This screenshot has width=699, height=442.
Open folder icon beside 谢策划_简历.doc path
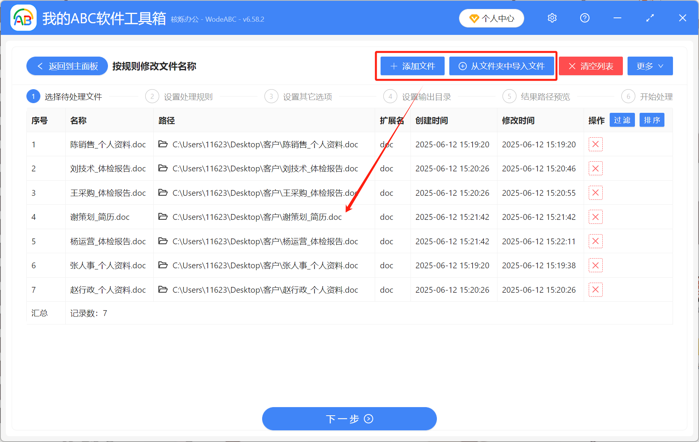click(163, 217)
